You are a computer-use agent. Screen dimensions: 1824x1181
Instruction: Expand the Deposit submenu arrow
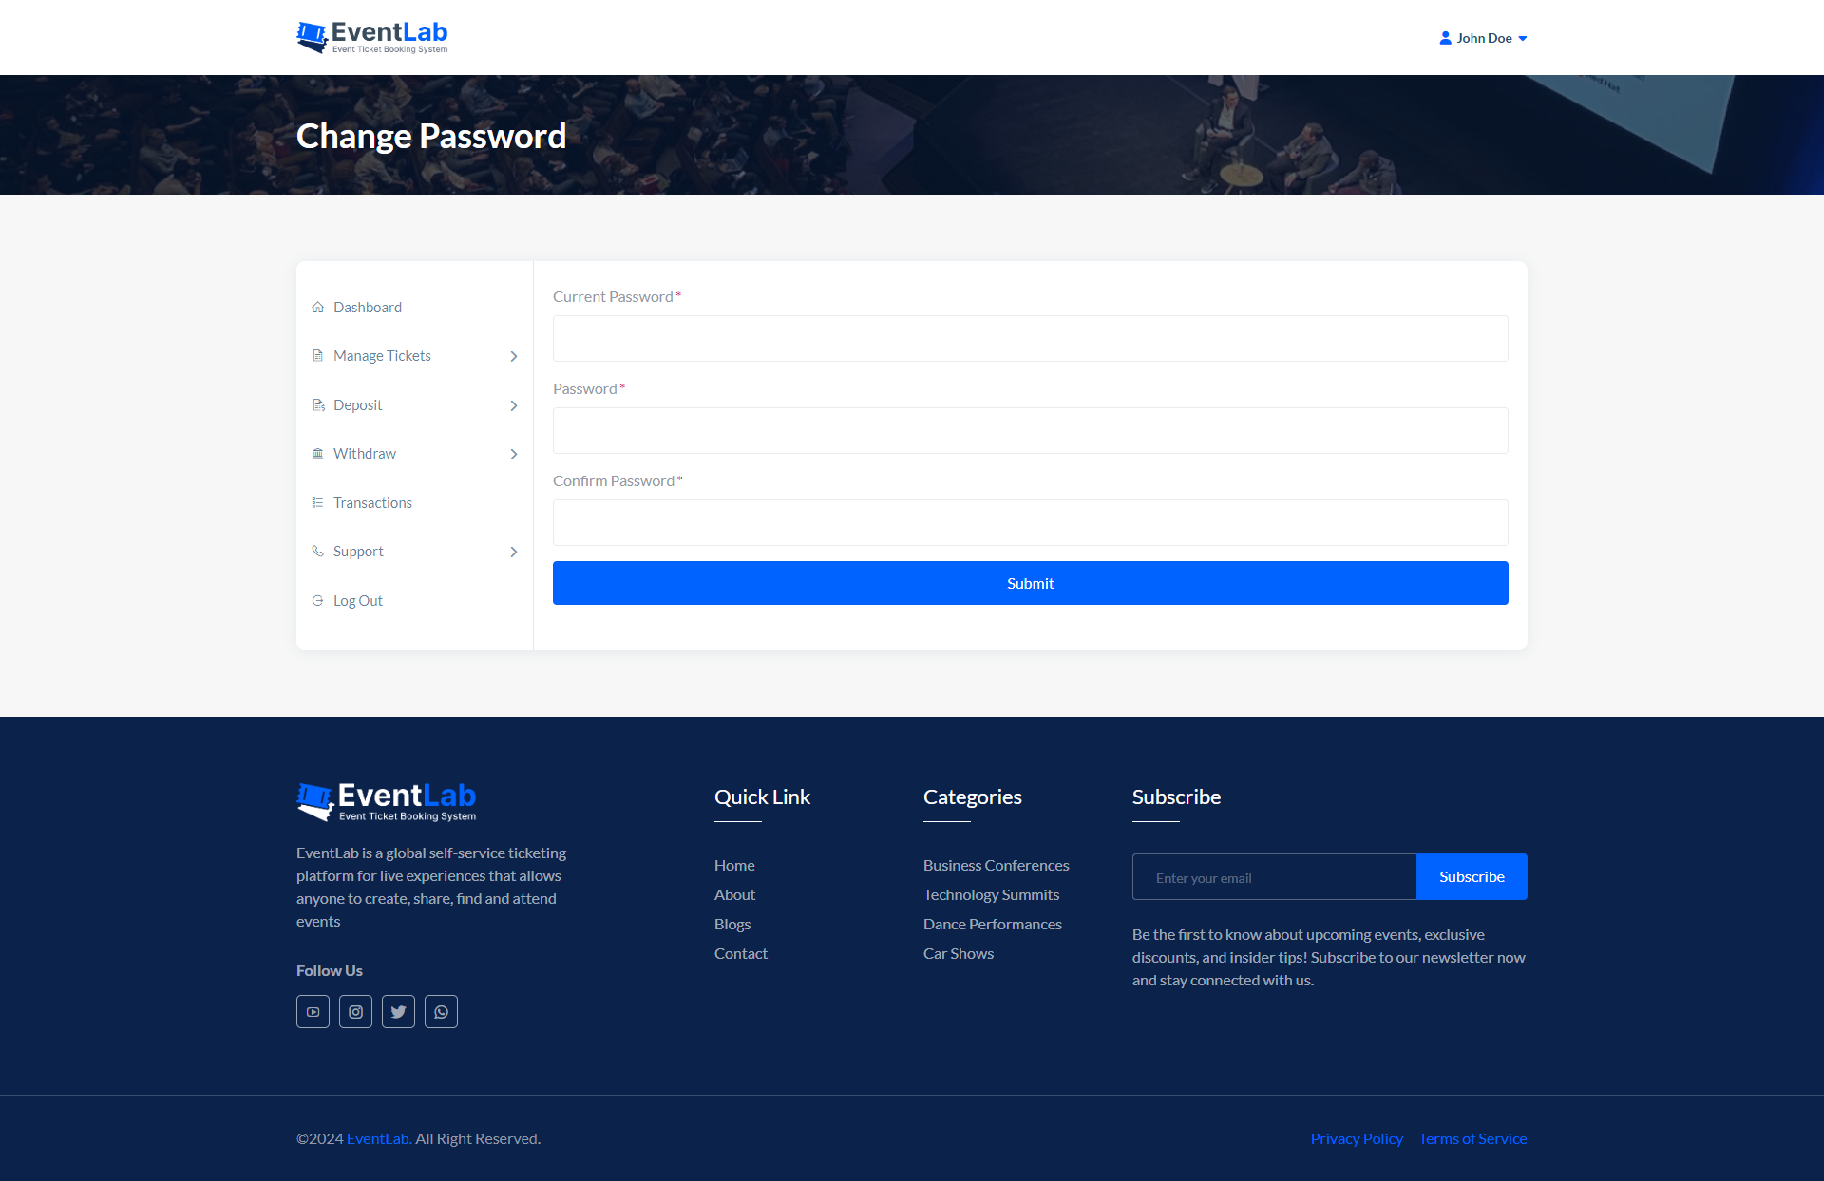514,405
